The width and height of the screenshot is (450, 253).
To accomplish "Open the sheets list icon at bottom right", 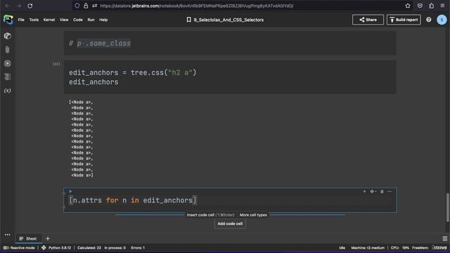I will pos(445,239).
